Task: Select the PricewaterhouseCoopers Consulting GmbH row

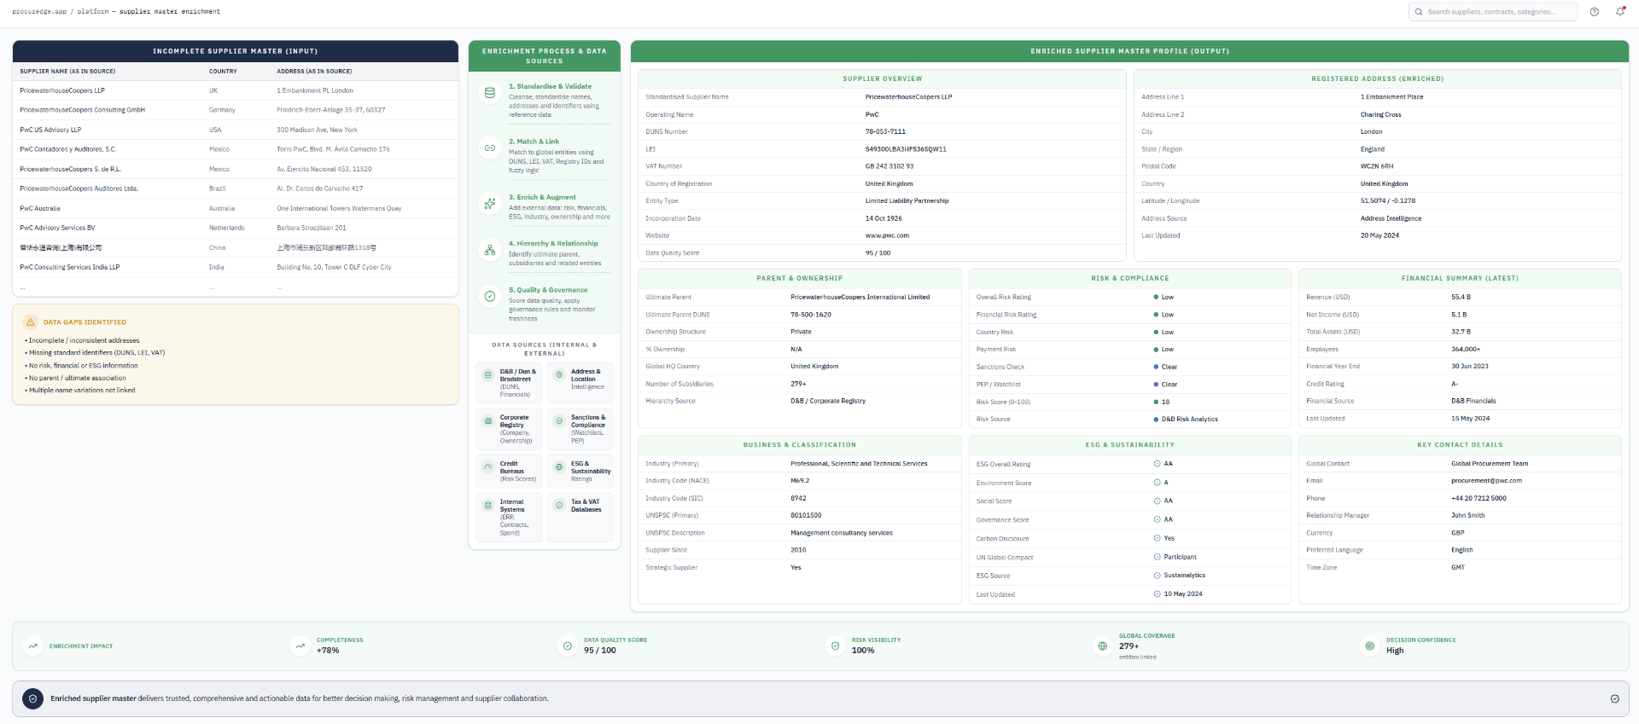Action: 236,110
